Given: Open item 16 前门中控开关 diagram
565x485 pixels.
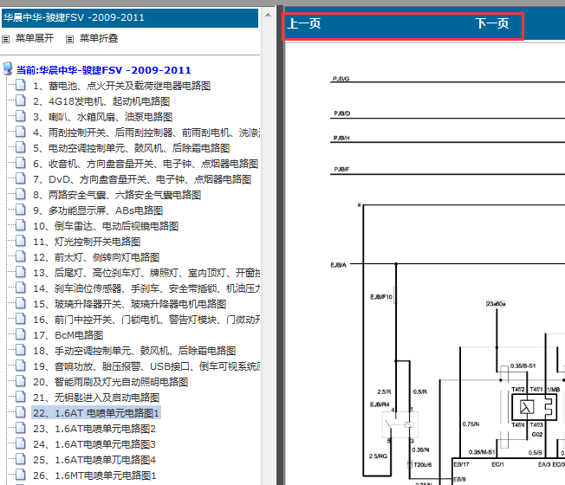Looking at the screenshot, I should click(146, 320).
